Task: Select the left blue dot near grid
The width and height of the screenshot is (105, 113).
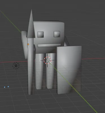Action: point(5,87)
